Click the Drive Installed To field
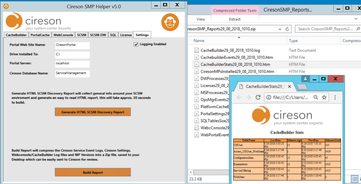The height and width of the screenshot is (184, 361). click(73, 55)
